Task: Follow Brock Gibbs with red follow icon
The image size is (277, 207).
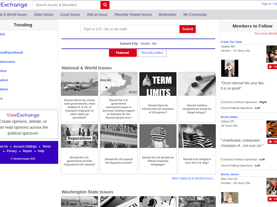Action: tap(272, 141)
